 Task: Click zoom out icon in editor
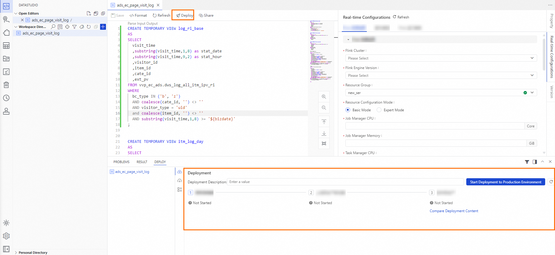coord(324,108)
